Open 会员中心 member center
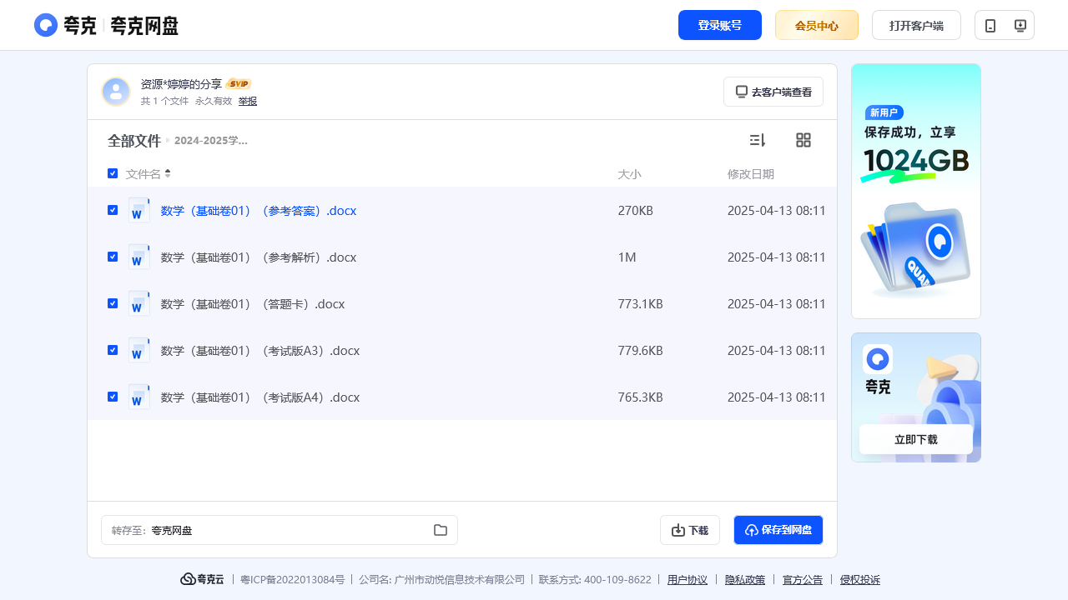The width and height of the screenshot is (1068, 600). pos(817,25)
